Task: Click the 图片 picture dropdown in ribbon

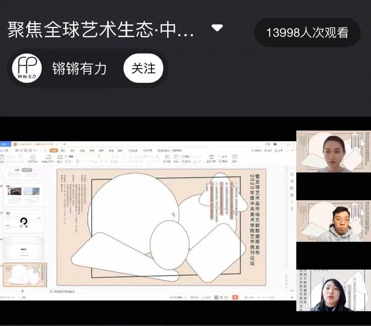Action: click(187, 156)
